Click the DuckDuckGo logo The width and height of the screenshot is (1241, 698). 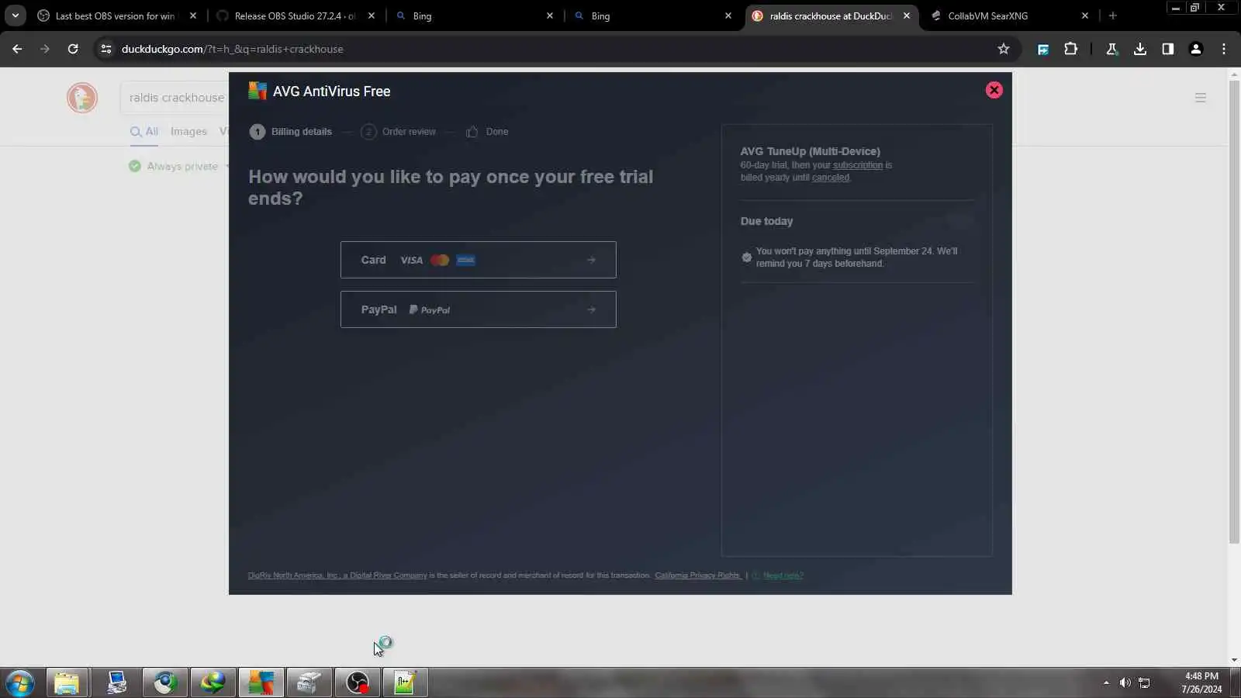pyautogui.click(x=82, y=98)
